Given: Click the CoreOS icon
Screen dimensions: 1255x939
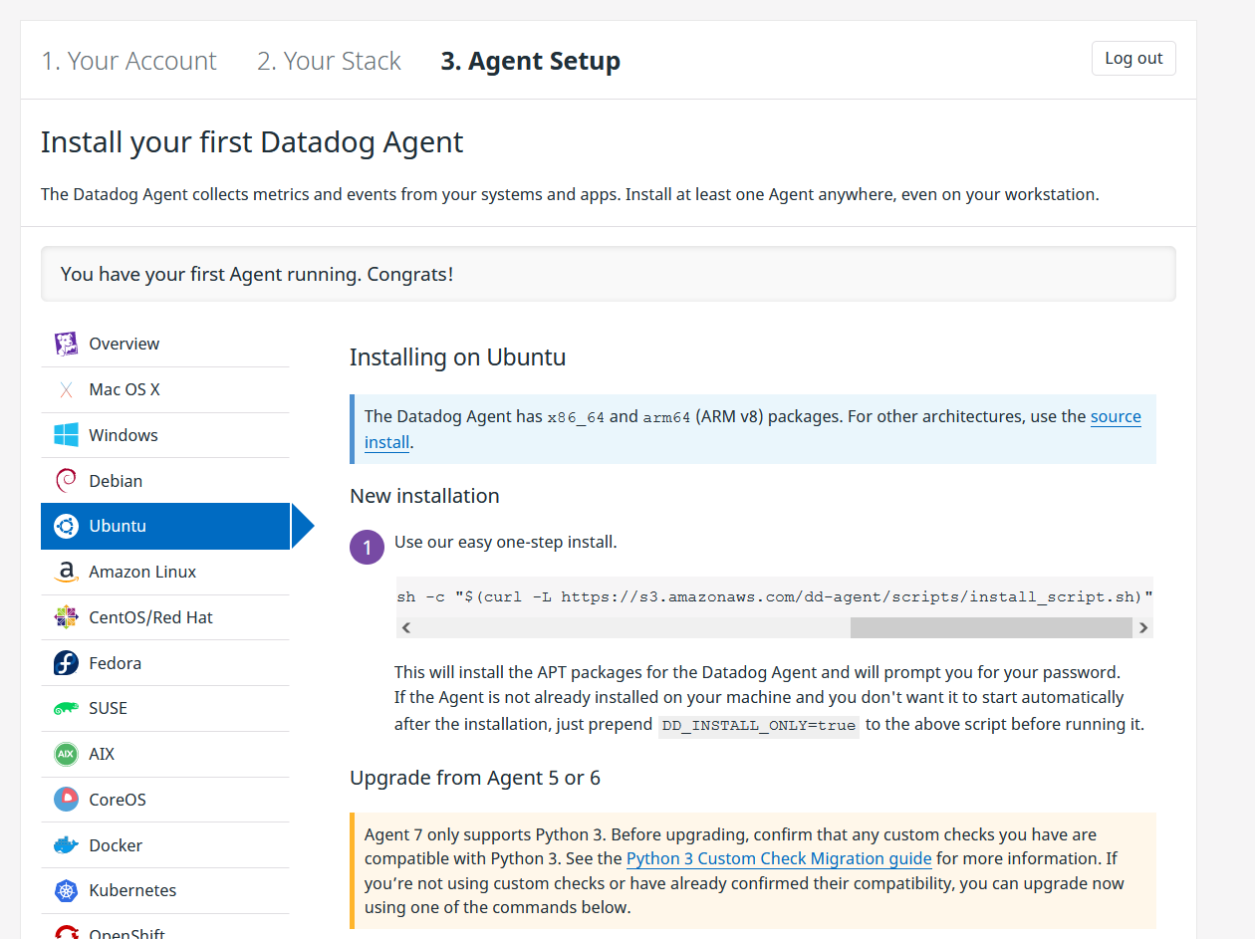Looking at the screenshot, I should click(x=66, y=800).
